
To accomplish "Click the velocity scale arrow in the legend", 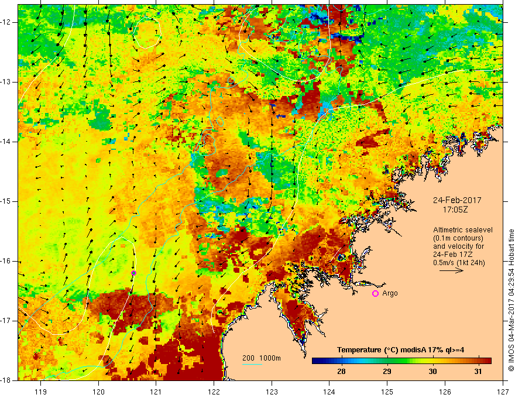I will pyautogui.click(x=451, y=270).
